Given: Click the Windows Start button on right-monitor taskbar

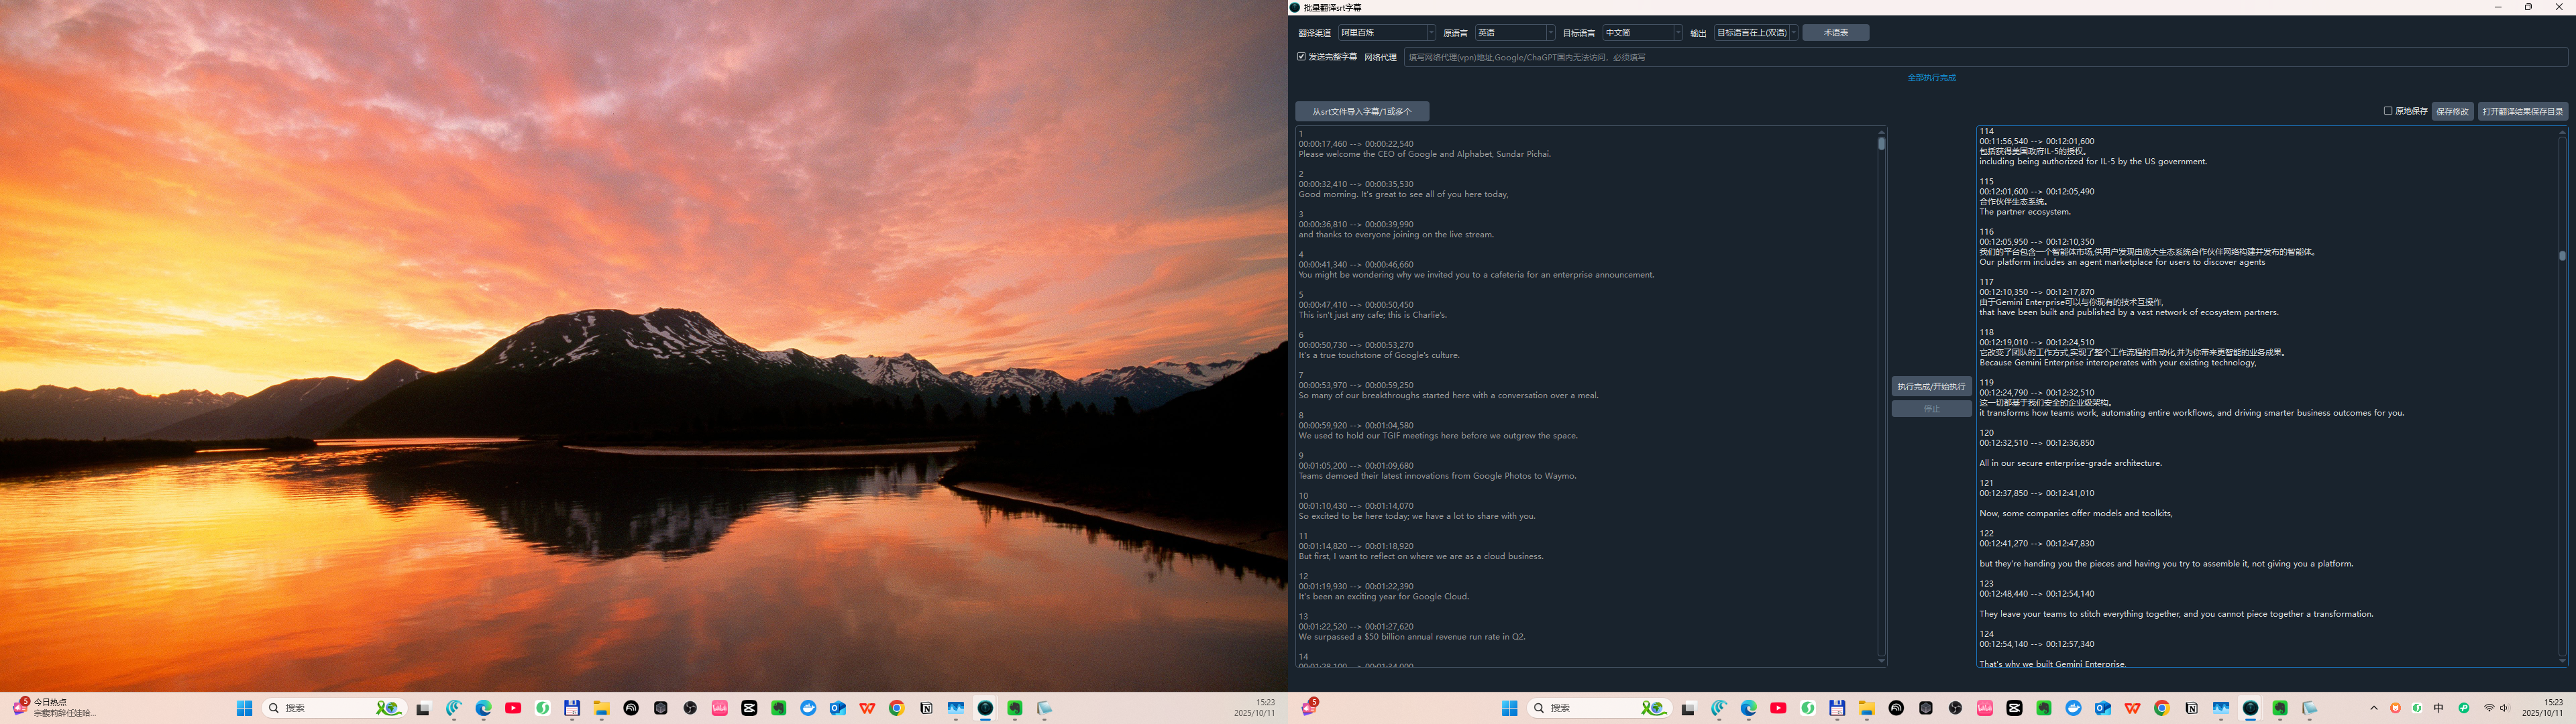Looking at the screenshot, I should pyautogui.click(x=1509, y=708).
